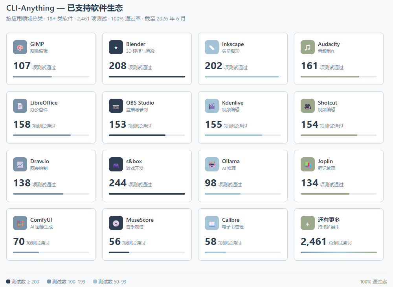Click the LibreOffice document icon

[20, 106]
